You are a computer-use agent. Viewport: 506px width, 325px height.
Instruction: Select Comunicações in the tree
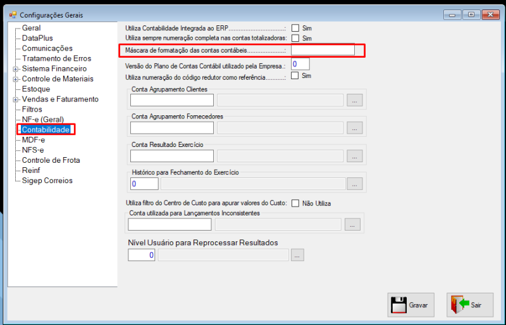(x=47, y=48)
